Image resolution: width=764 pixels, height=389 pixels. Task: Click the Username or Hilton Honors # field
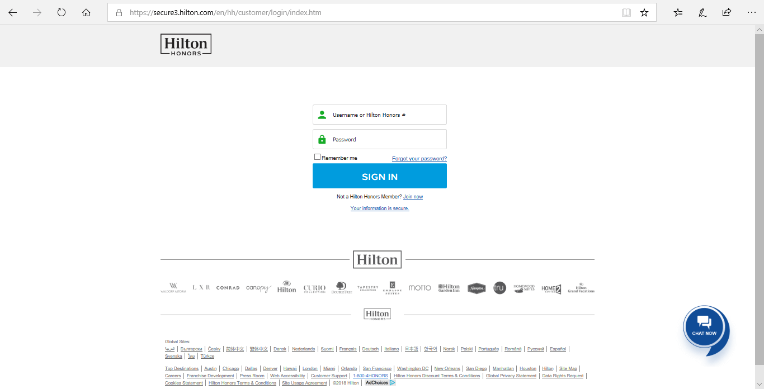pyautogui.click(x=380, y=115)
